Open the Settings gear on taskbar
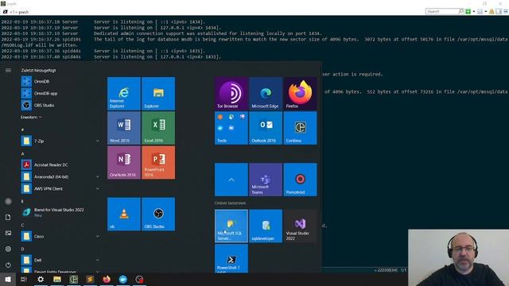 (x=41, y=279)
